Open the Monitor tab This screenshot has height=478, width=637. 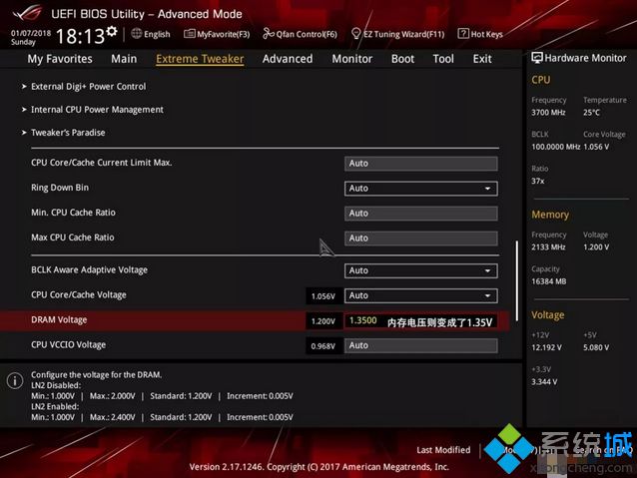pos(352,59)
